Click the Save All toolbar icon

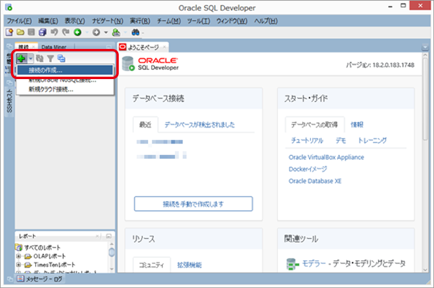pos(42,32)
